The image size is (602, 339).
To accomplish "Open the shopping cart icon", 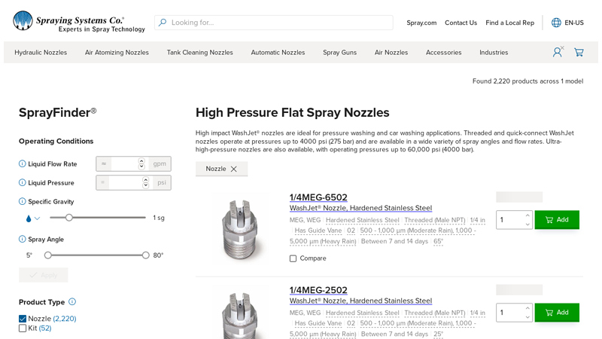I will click(579, 52).
